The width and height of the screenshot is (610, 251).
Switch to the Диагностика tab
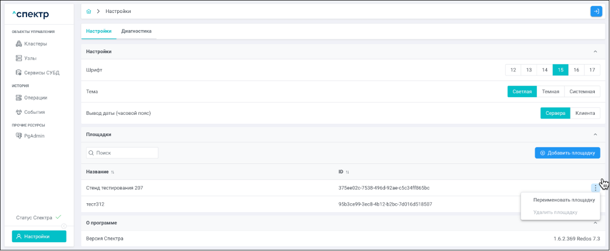136,31
